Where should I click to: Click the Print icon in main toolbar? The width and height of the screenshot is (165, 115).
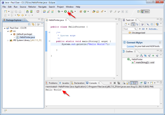(20, 12)
